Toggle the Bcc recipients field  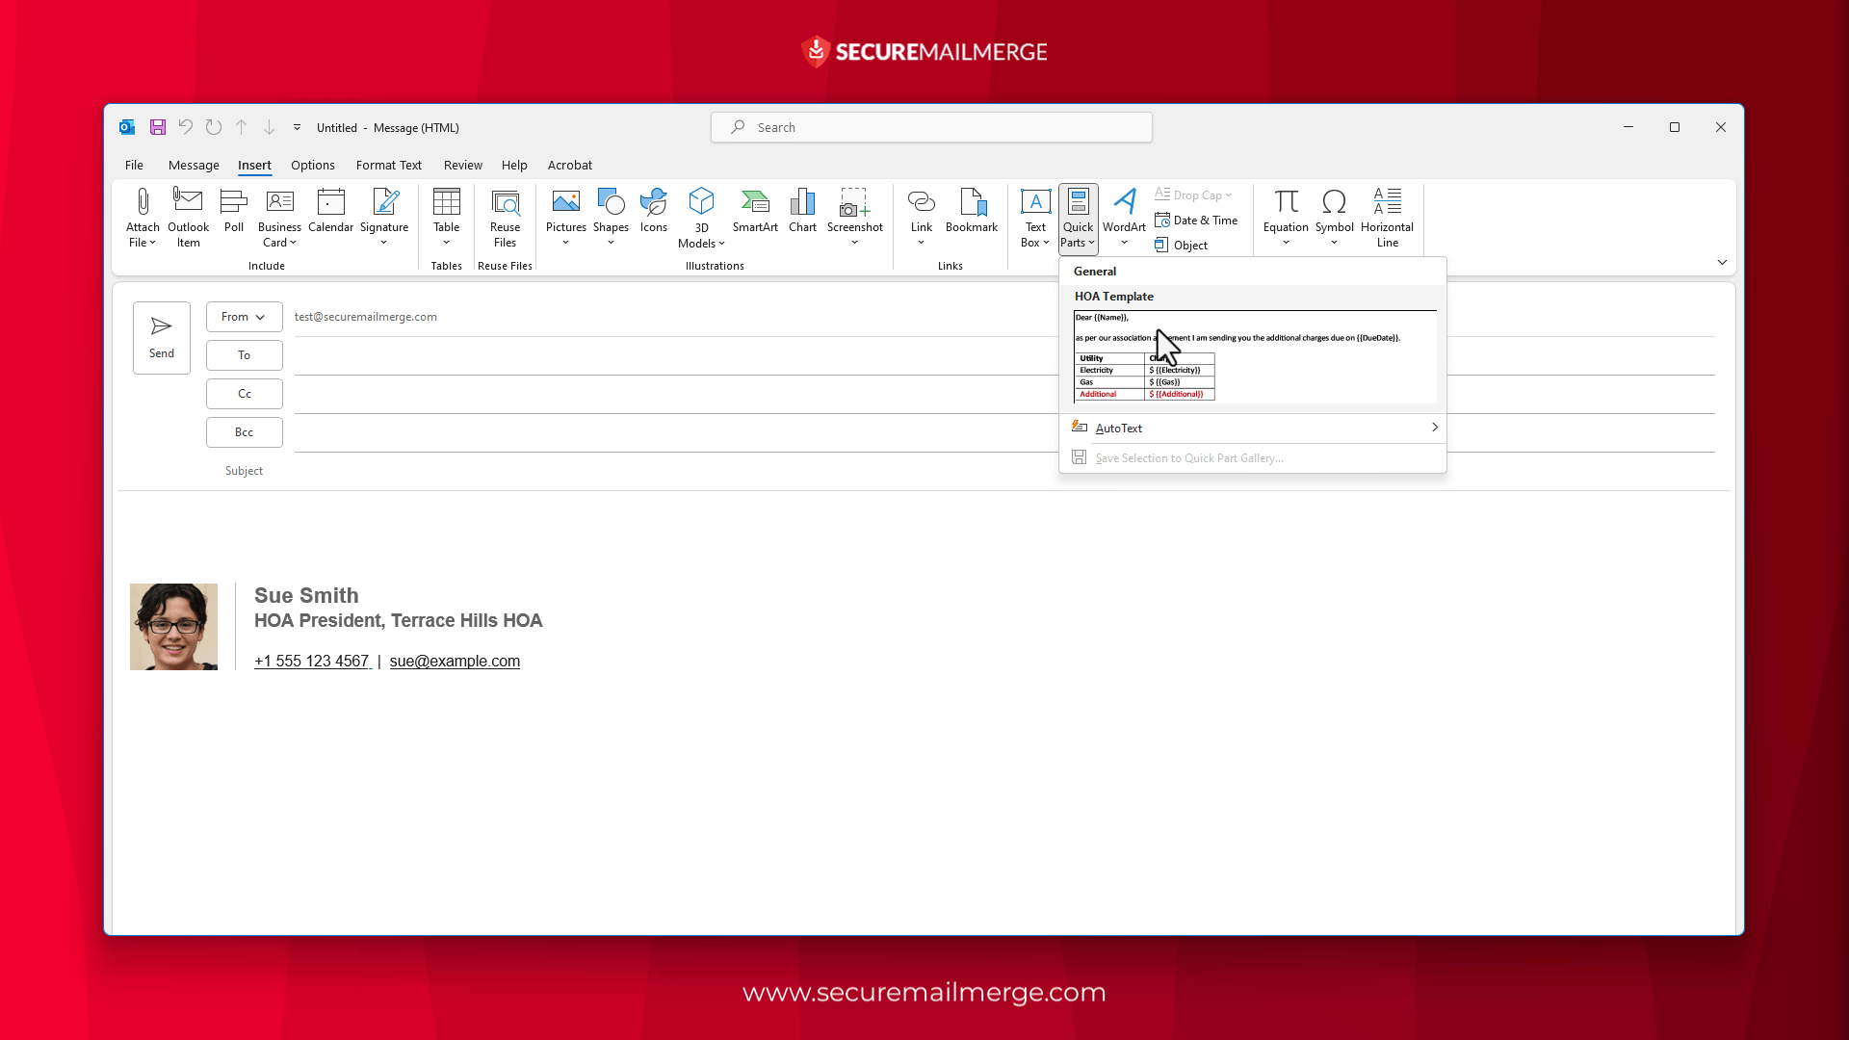(x=243, y=431)
